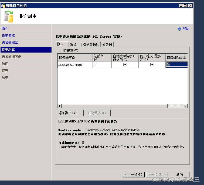The height and width of the screenshot is (185, 204).
Task: Switch to the 备份首选项 tab
Action: coord(91,45)
